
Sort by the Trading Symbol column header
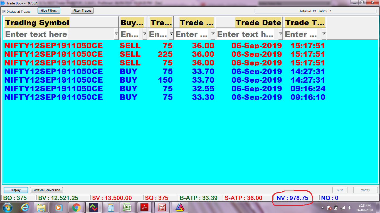[37, 22]
